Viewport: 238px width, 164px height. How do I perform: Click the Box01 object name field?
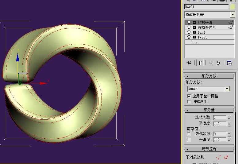(206, 7)
